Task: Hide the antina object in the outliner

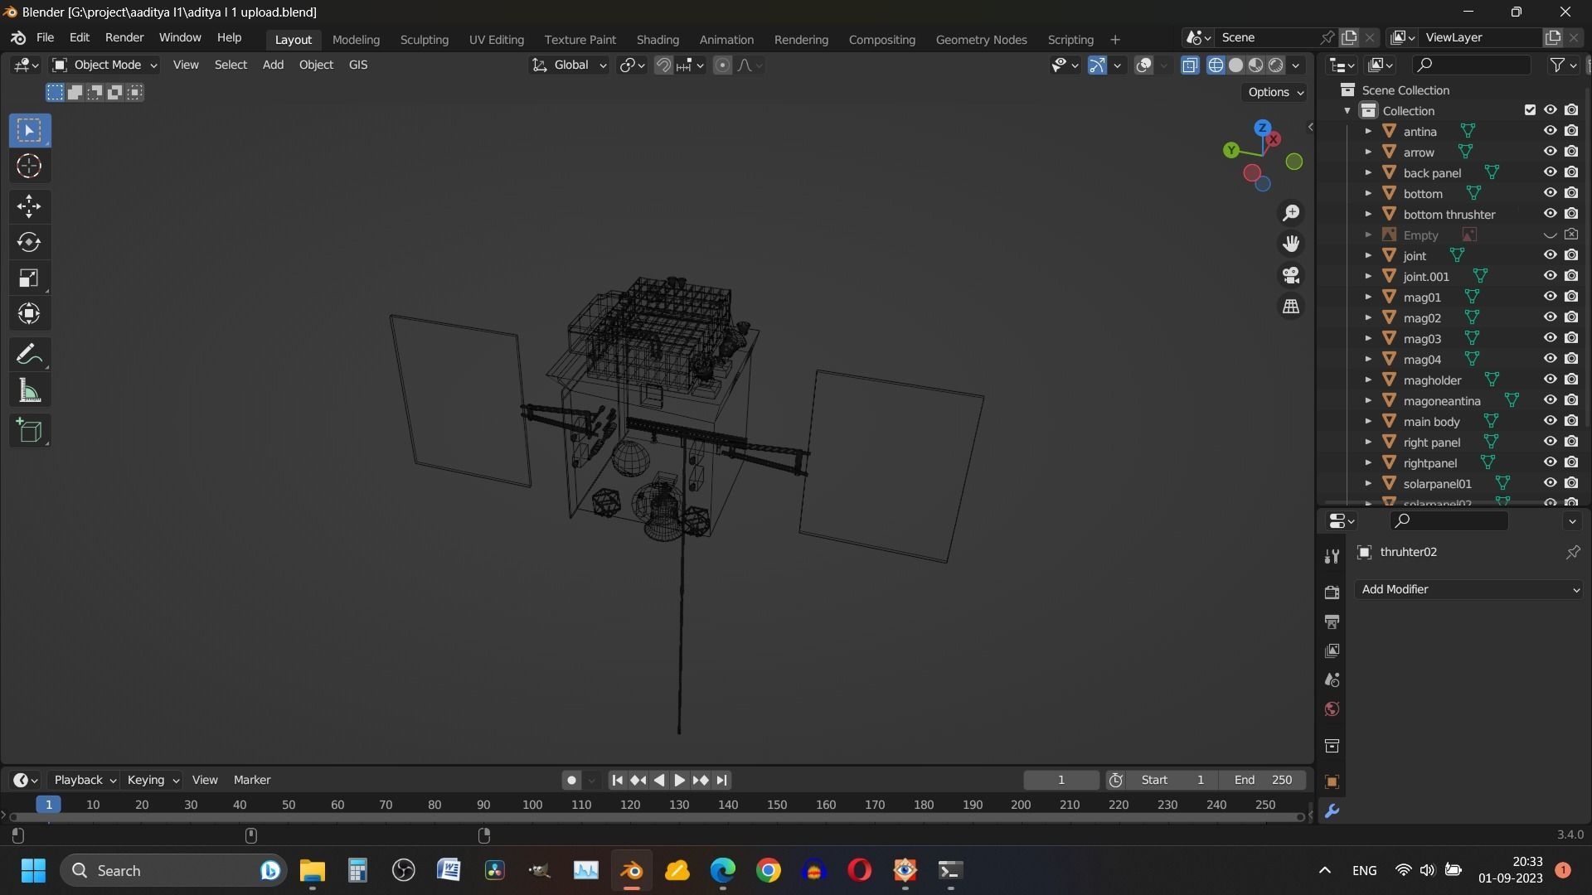Action: point(1550,131)
